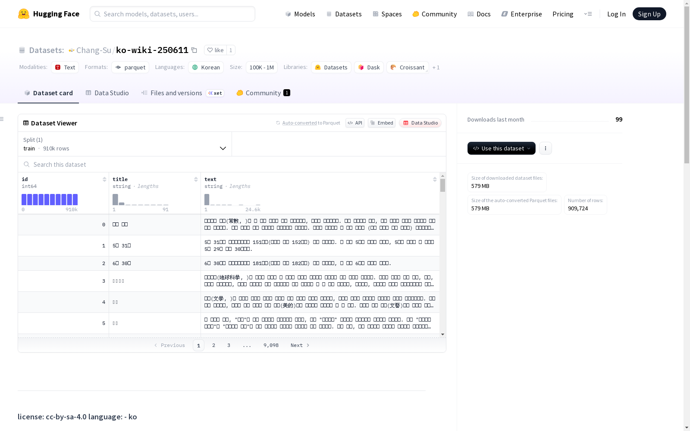
Task: Click Log In
Action: 616,14
